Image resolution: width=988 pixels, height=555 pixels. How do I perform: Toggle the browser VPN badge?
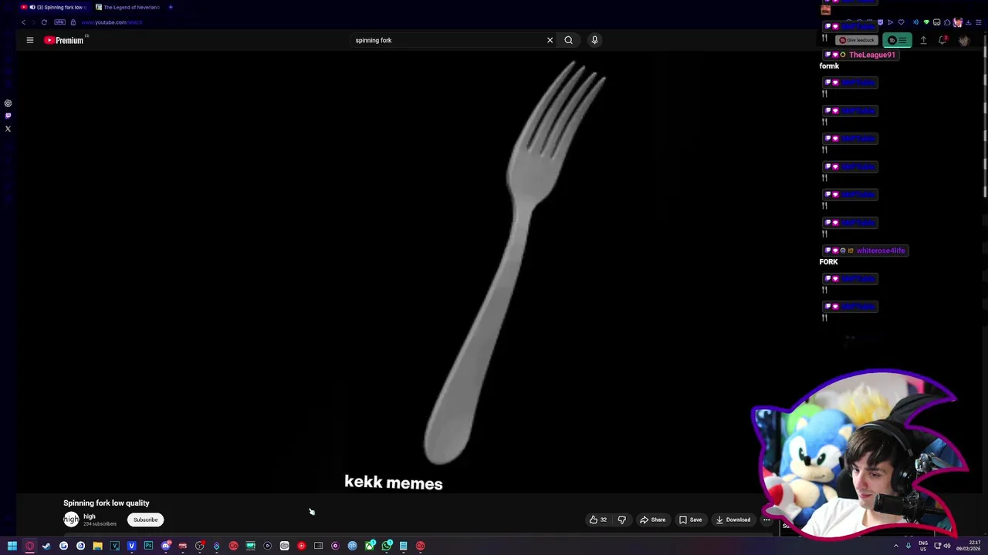tap(59, 22)
